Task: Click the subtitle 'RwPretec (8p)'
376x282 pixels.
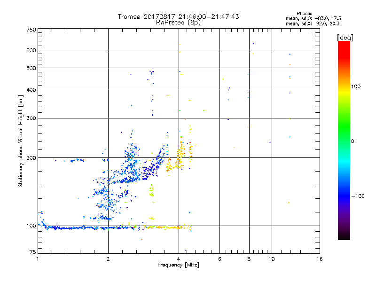Action: (178, 23)
